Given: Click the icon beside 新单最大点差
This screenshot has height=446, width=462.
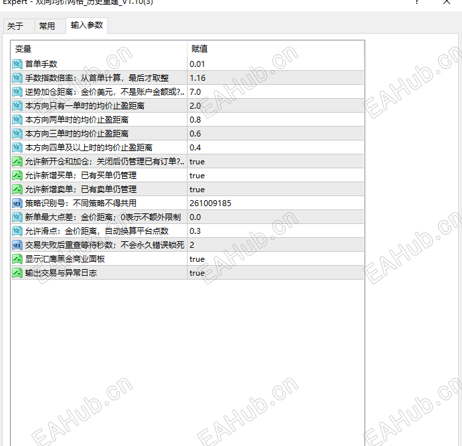Looking at the screenshot, I should (17, 217).
